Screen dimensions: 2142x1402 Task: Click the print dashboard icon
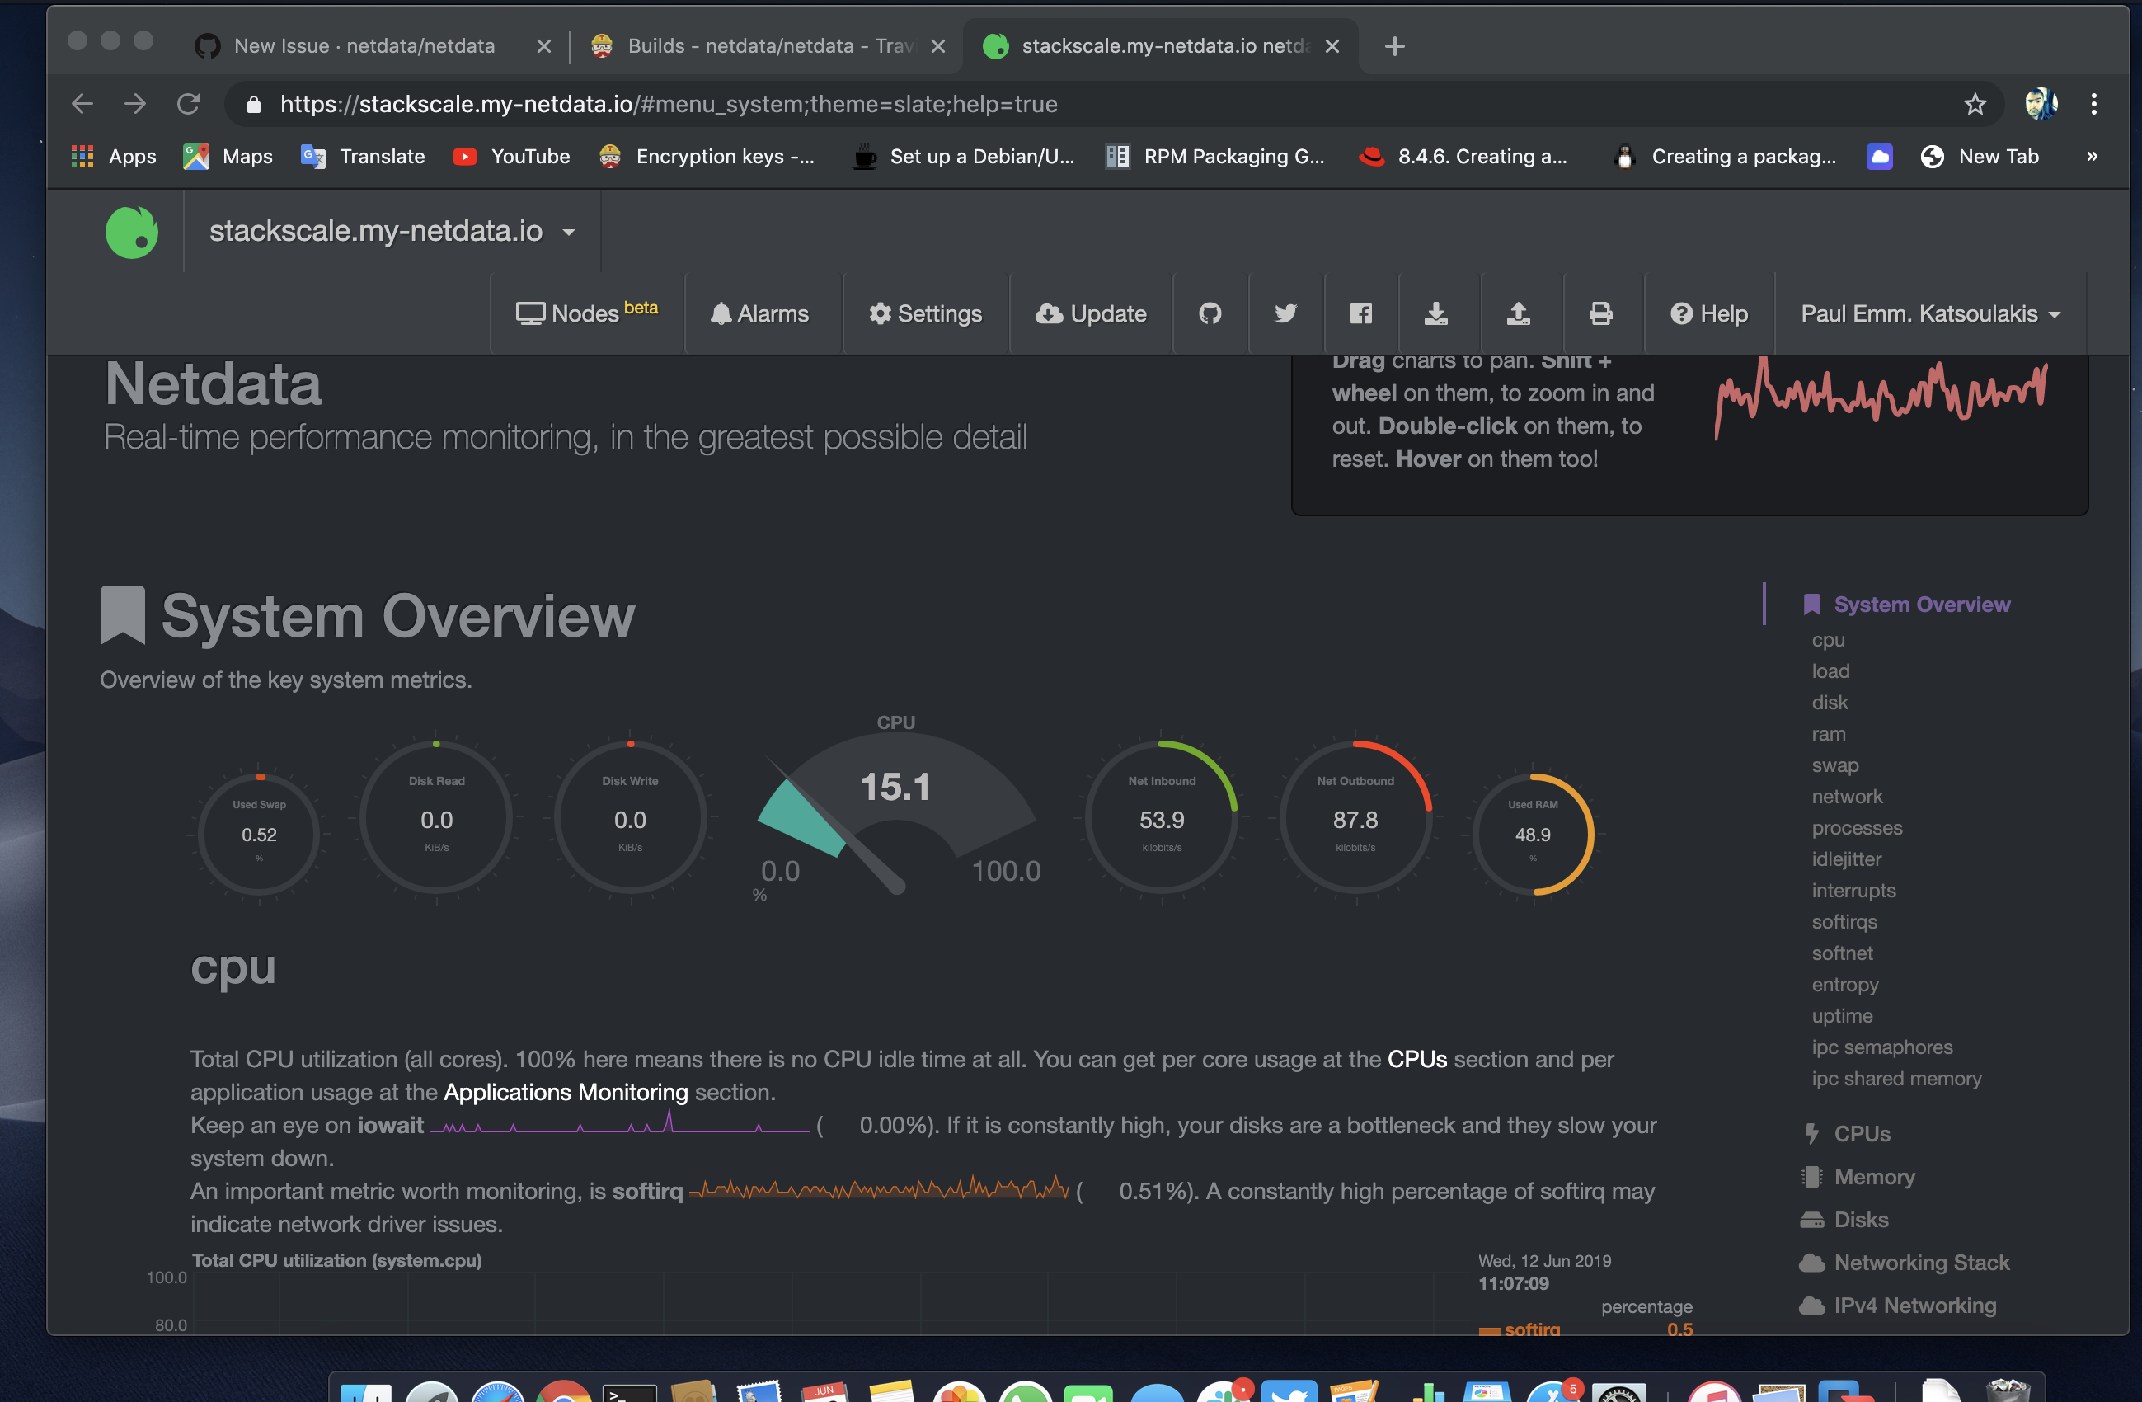tap(1601, 313)
